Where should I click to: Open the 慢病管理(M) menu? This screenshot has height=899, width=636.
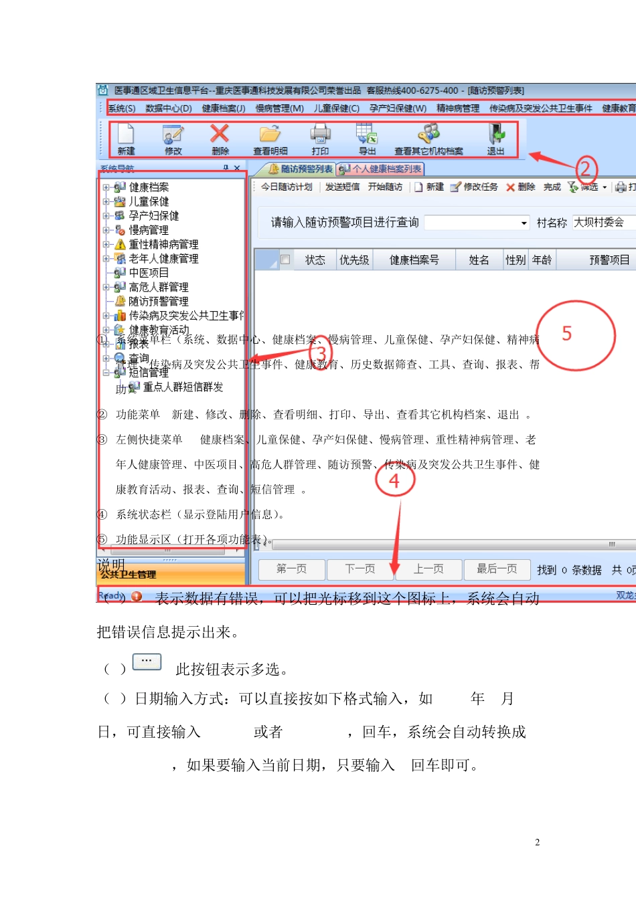click(279, 108)
